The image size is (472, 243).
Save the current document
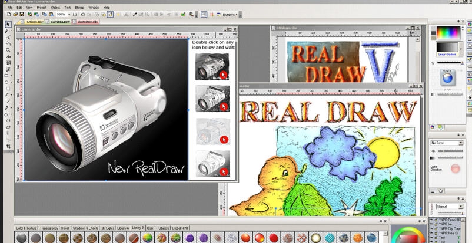pyautogui.click(x=22, y=15)
